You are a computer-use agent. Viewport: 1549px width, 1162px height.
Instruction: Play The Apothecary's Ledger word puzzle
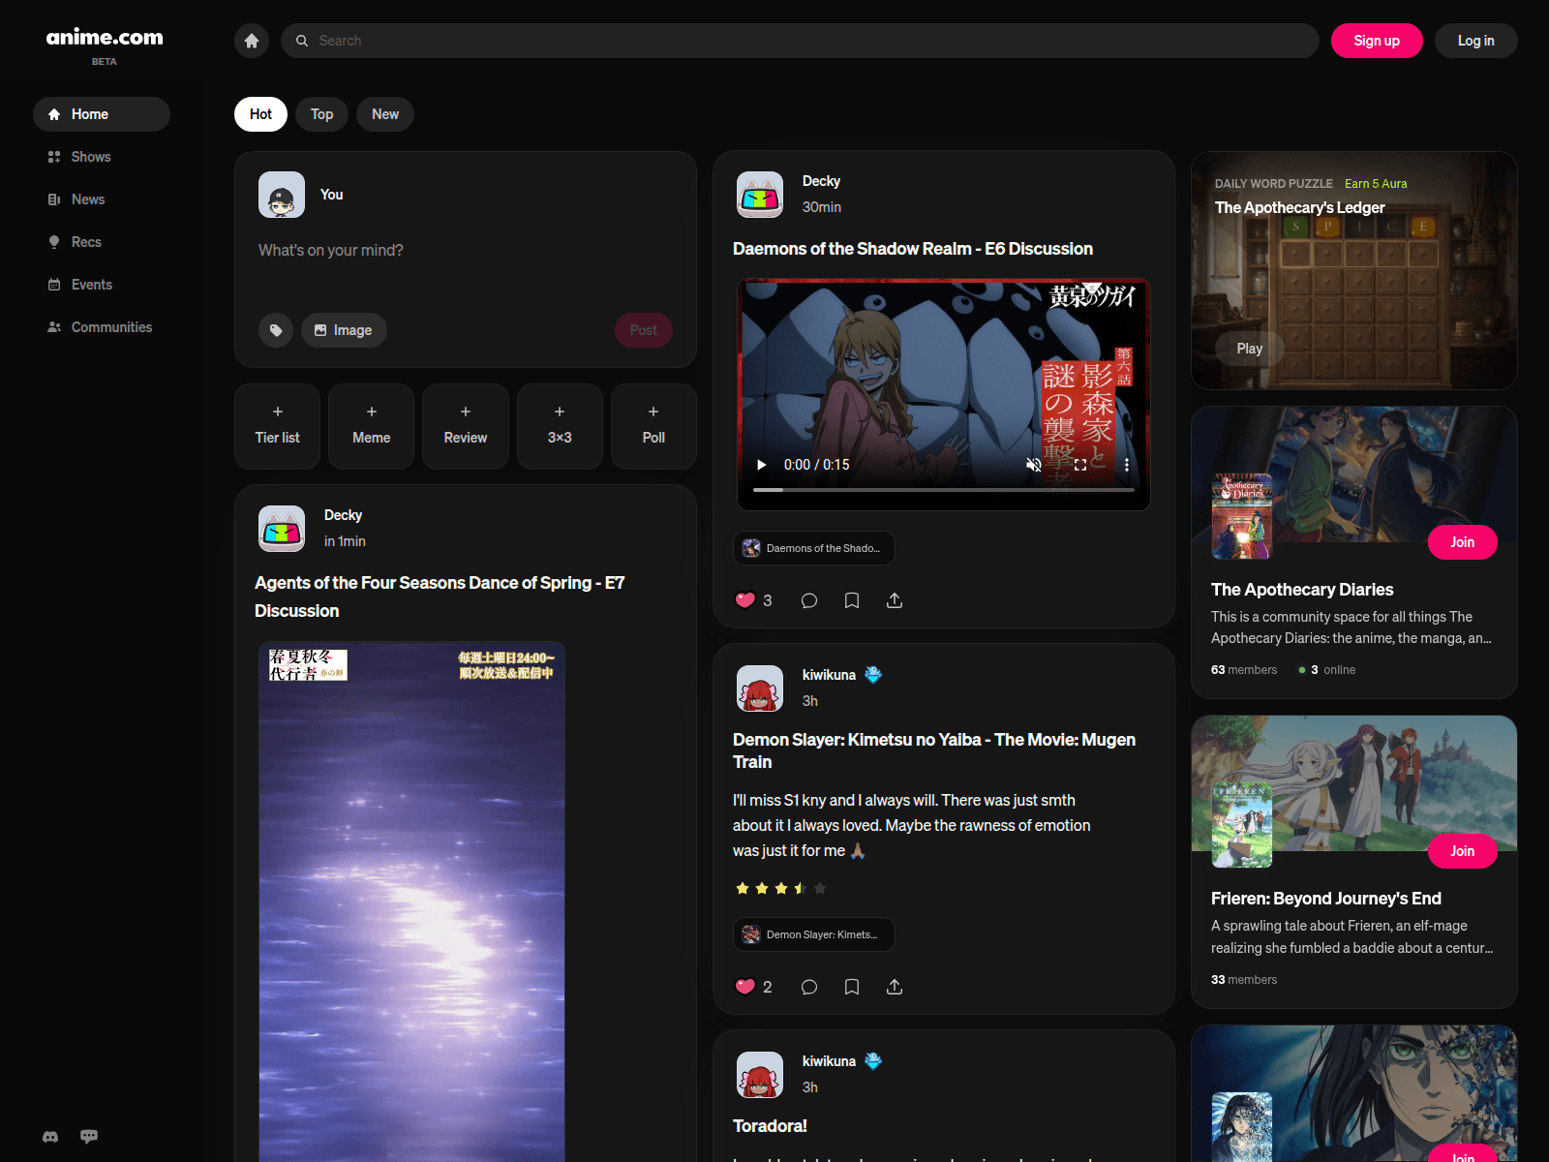[x=1249, y=349]
